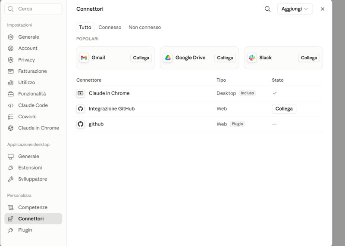The height and width of the screenshot is (246, 345).
Task: Open the Utilizzo page
Action: [33, 83]
